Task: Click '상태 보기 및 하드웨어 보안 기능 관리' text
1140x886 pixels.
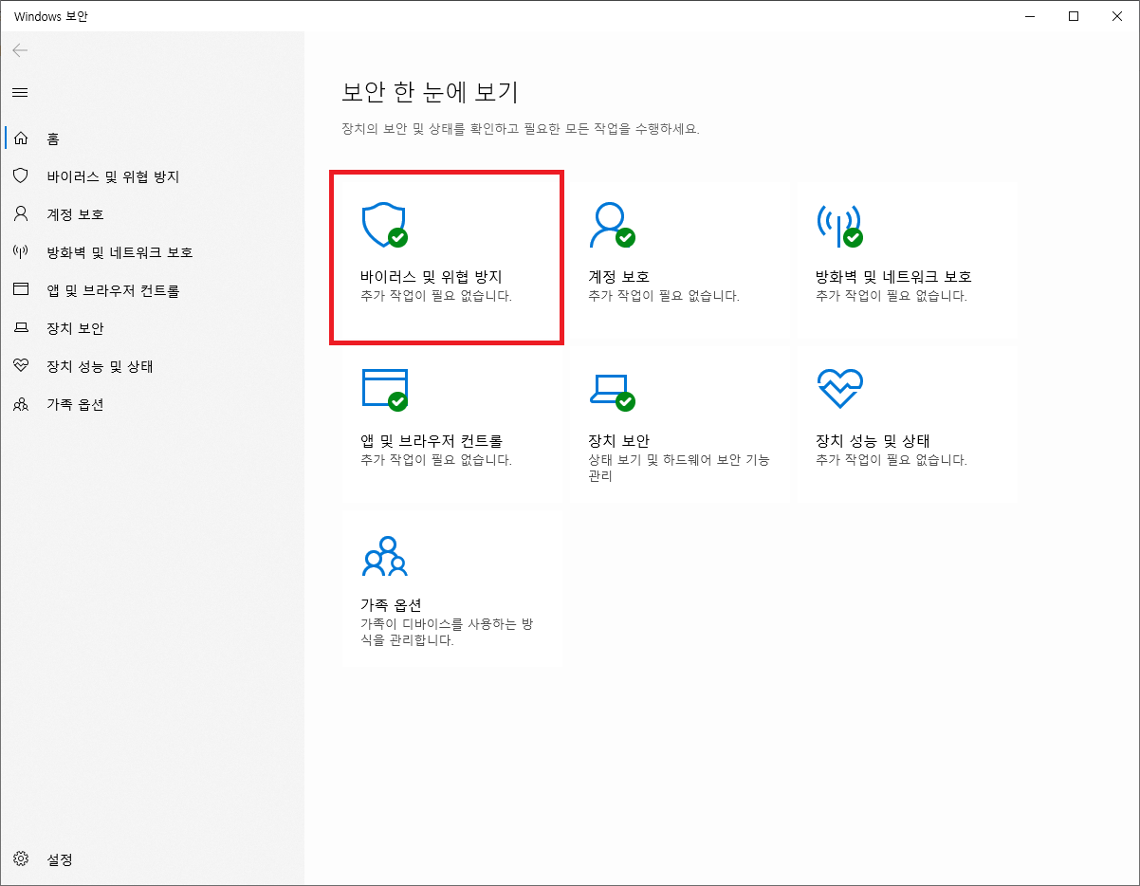Action: [679, 468]
